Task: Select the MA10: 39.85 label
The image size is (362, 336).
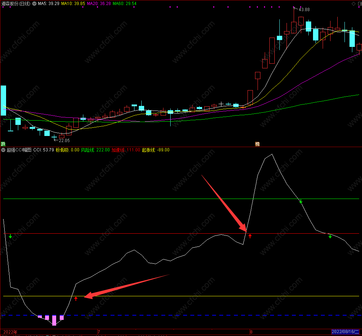Action: [x=73, y=4]
